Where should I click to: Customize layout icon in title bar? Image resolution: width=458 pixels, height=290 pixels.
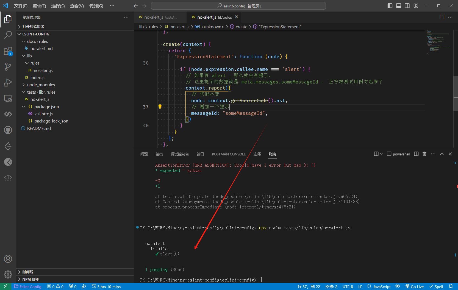point(416,6)
